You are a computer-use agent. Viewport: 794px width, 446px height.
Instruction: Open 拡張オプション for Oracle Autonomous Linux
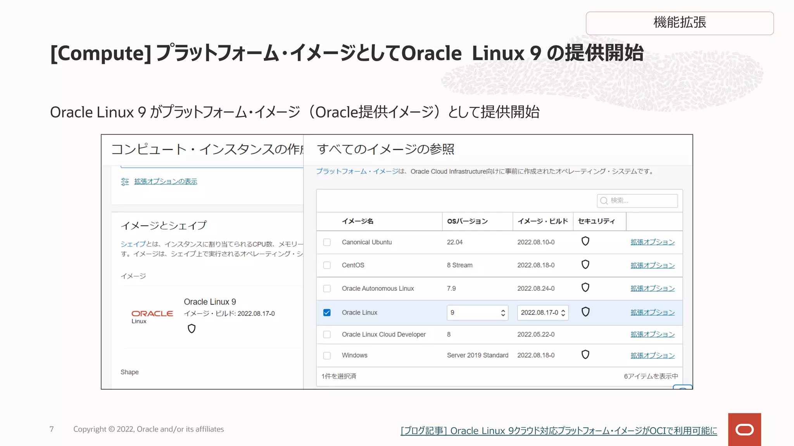click(652, 288)
